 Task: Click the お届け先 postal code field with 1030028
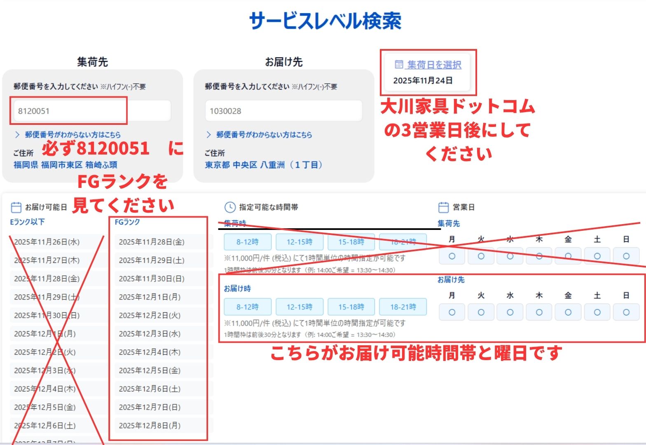283,111
